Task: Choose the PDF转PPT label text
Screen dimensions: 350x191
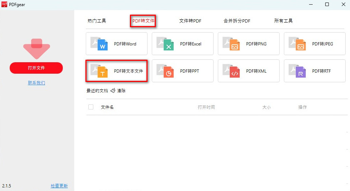Action: [190, 71]
